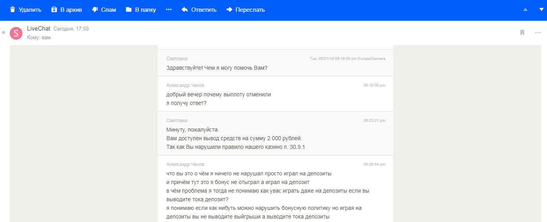Click the folder icon in the toolbar
Screen dimensions: 547x222
pos(129,10)
